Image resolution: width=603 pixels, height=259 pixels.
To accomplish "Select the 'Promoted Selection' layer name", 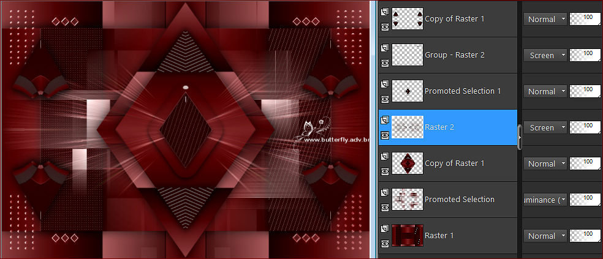I will (460, 200).
